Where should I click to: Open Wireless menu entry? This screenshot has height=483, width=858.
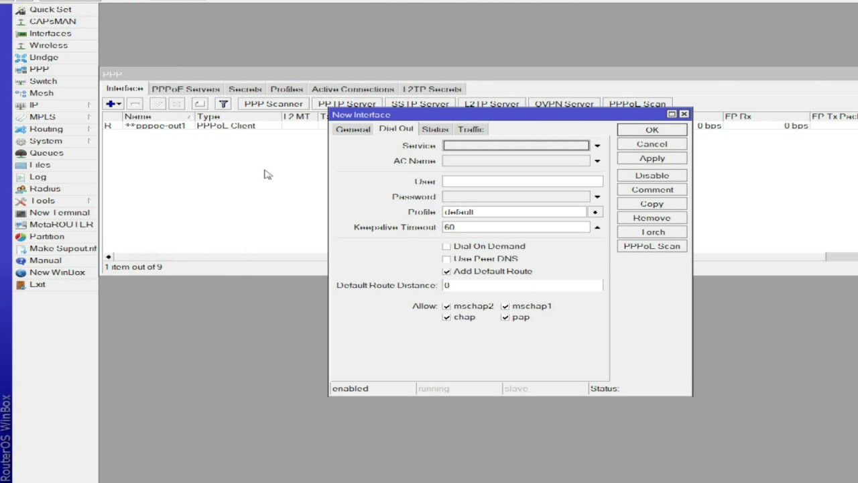click(48, 46)
